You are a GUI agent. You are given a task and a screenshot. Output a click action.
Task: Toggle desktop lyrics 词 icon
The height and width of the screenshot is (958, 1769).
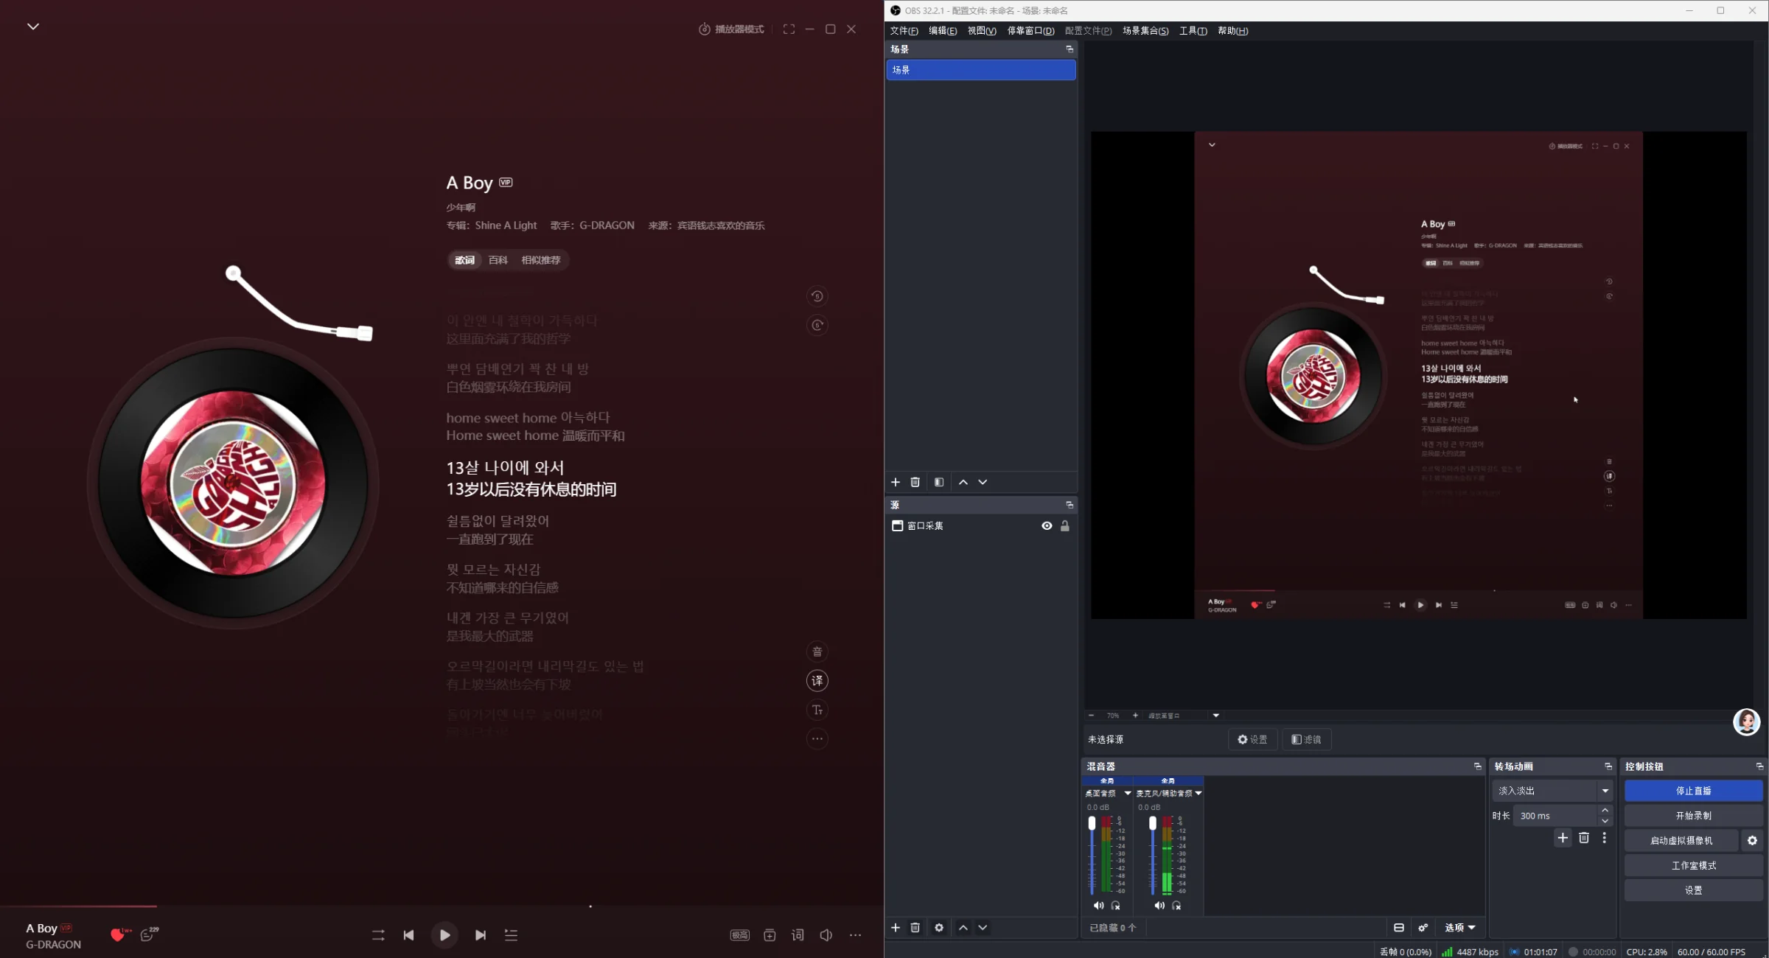tap(798, 935)
